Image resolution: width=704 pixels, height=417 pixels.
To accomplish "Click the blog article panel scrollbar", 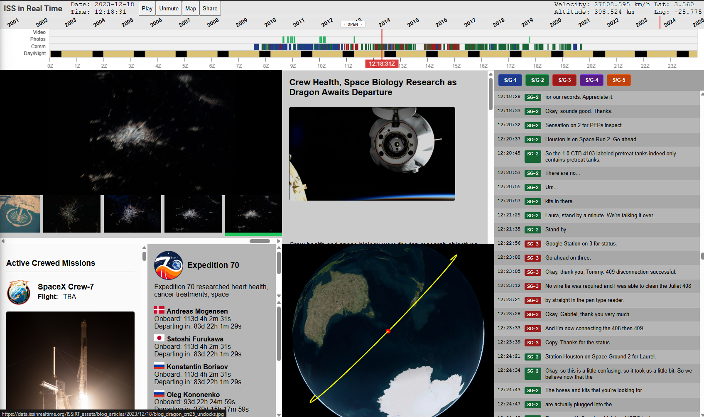I will [x=491, y=95].
